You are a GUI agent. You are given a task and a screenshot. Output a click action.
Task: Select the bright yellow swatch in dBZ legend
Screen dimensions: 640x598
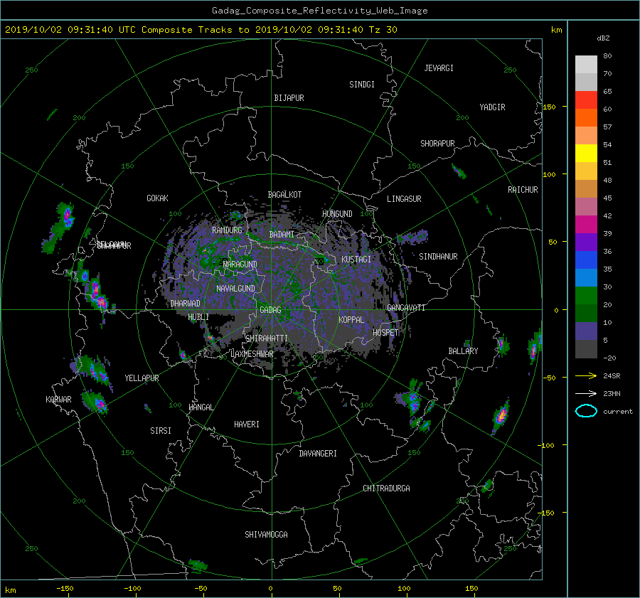(586, 153)
